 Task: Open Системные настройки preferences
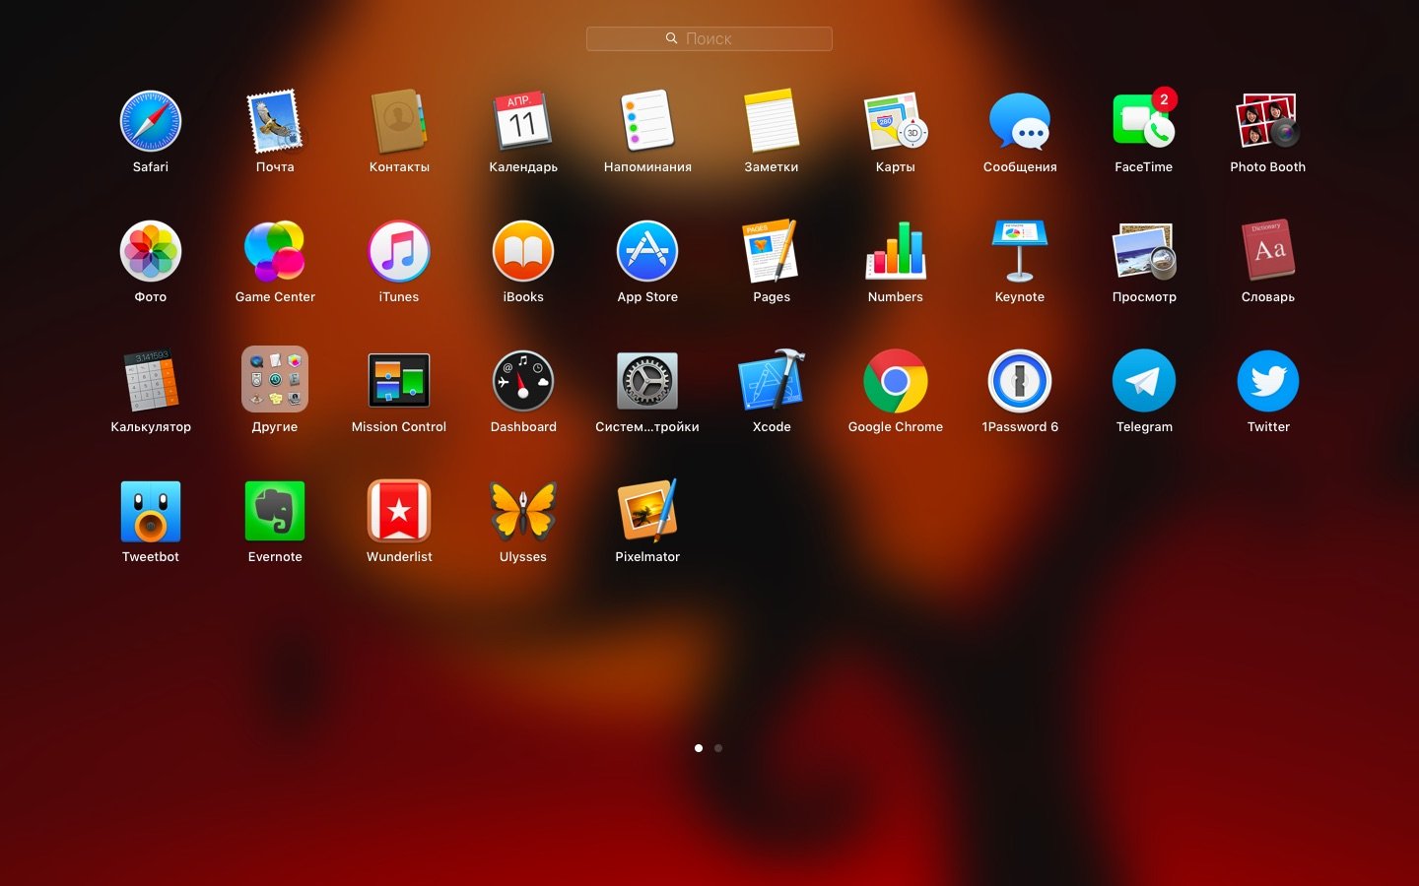[x=647, y=382]
